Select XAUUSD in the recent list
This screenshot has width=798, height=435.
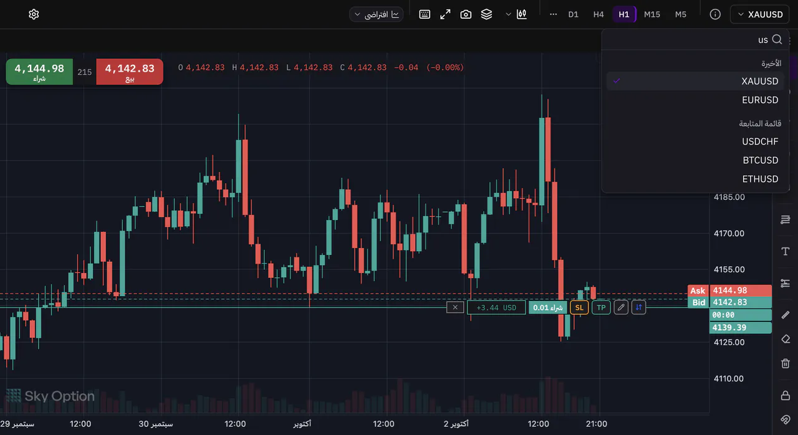point(695,81)
